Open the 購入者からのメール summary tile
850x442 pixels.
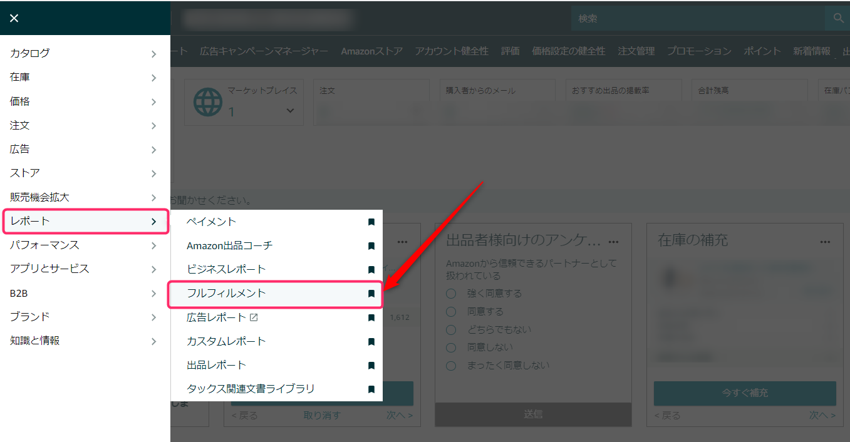click(497, 102)
